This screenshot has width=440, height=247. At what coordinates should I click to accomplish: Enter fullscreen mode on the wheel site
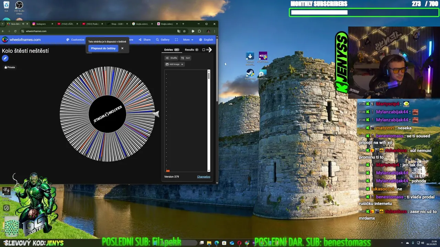pos(176,40)
